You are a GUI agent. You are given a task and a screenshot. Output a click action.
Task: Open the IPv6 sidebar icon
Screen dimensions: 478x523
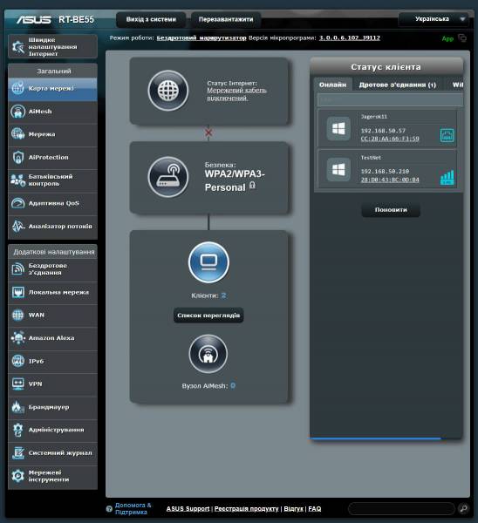click(x=18, y=361)
